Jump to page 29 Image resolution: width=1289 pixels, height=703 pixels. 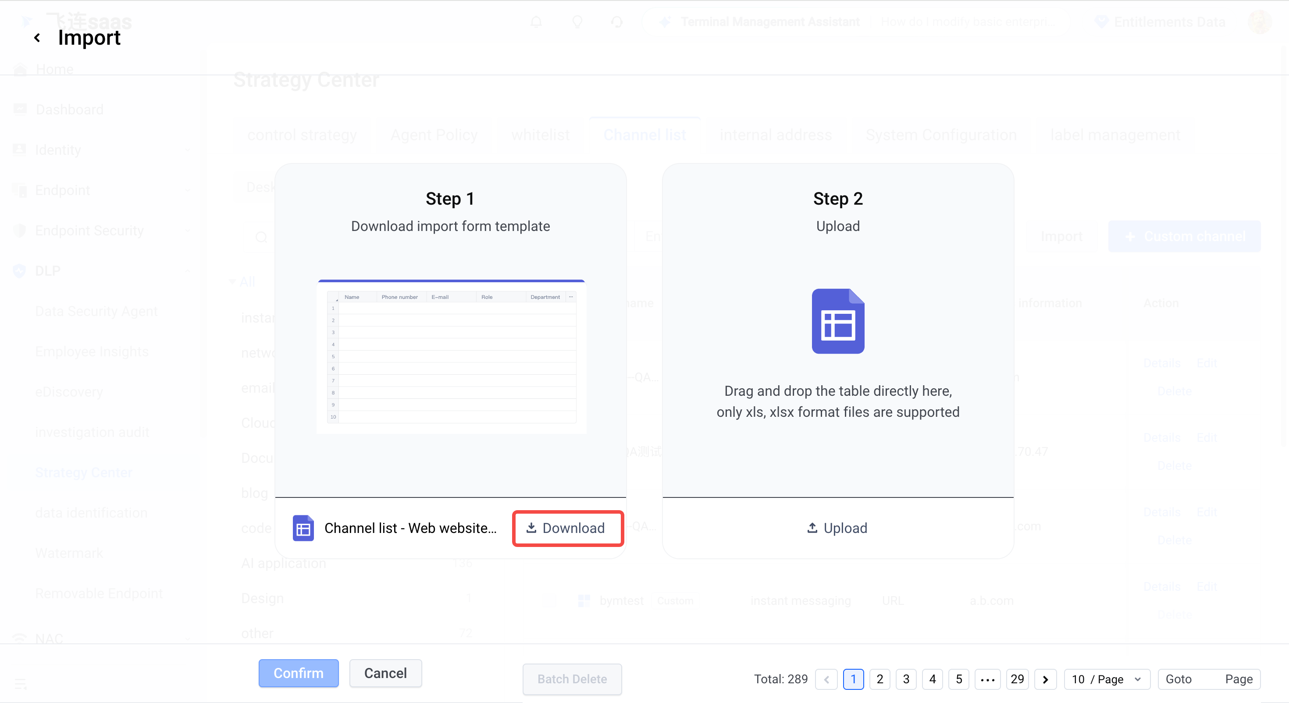coord(1017,679)
